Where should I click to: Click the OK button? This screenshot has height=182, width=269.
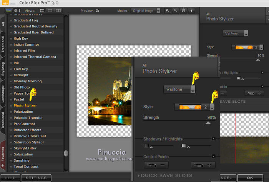pyautogui.click(x=250, y=178)
